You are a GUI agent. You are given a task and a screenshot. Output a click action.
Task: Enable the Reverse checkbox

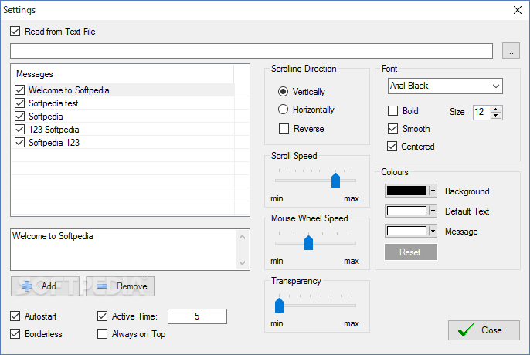point(284,129)
